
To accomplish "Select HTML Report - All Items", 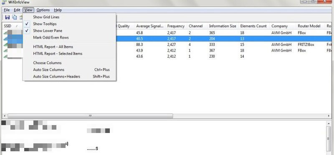I will coord(69,47).
